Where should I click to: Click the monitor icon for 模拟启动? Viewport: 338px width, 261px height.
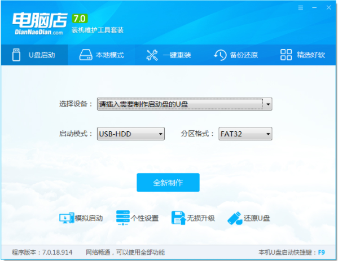coord(67,218)
